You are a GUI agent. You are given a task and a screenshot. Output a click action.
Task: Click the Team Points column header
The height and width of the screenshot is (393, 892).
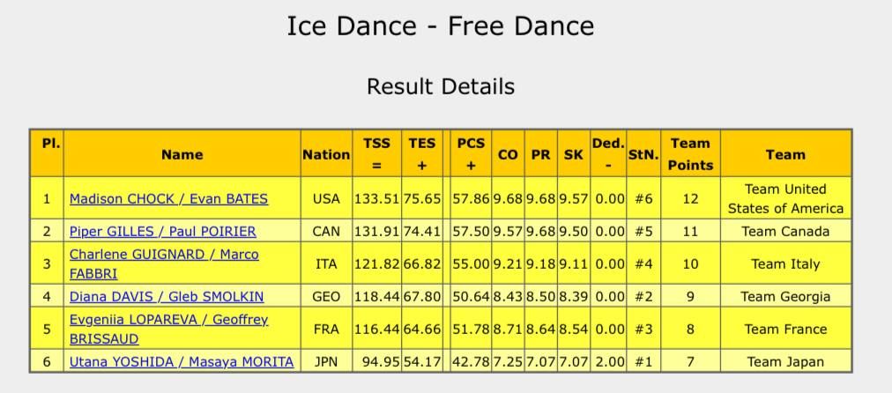coord(690,154)
